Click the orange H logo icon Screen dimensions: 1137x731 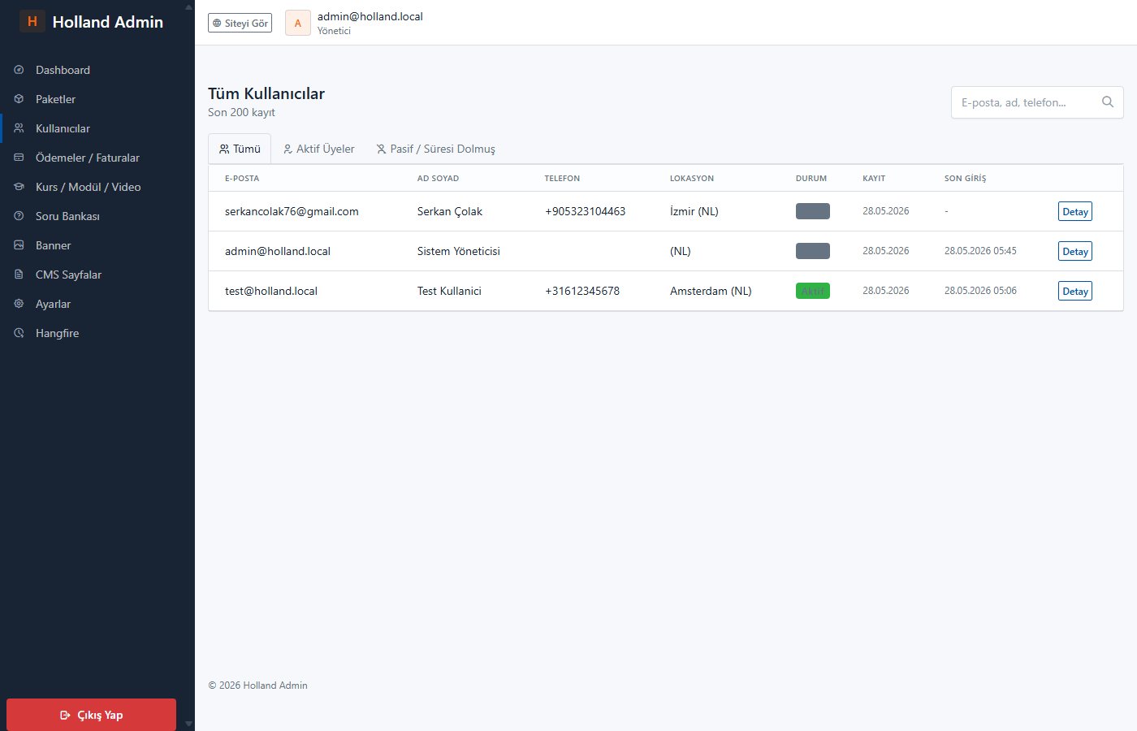pos(32,21)
